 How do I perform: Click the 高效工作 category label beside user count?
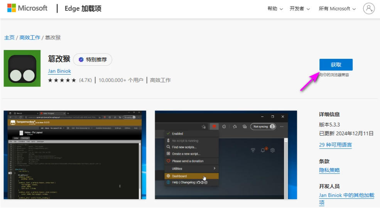(160, 80)
